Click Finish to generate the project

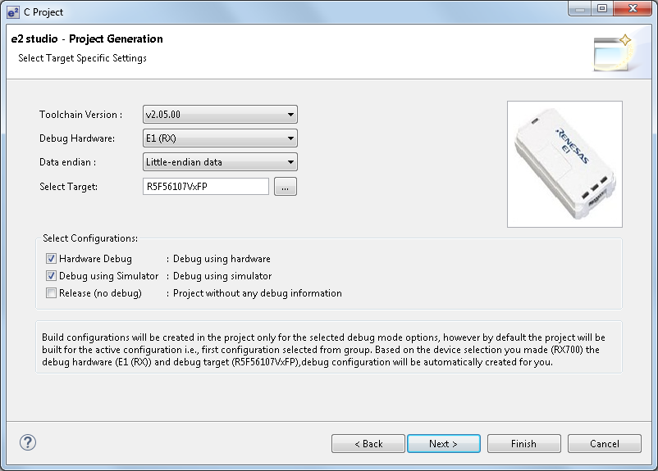pos(523,444)
